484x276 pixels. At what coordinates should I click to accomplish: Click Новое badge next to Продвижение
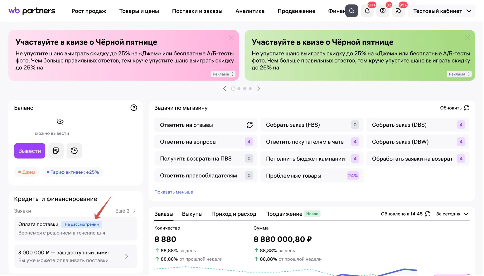click(312, 214)
